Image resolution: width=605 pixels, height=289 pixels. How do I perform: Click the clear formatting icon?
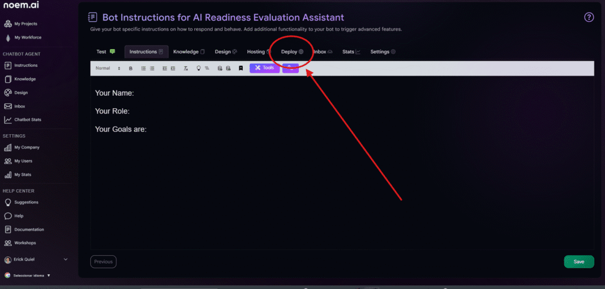(186, 69)
